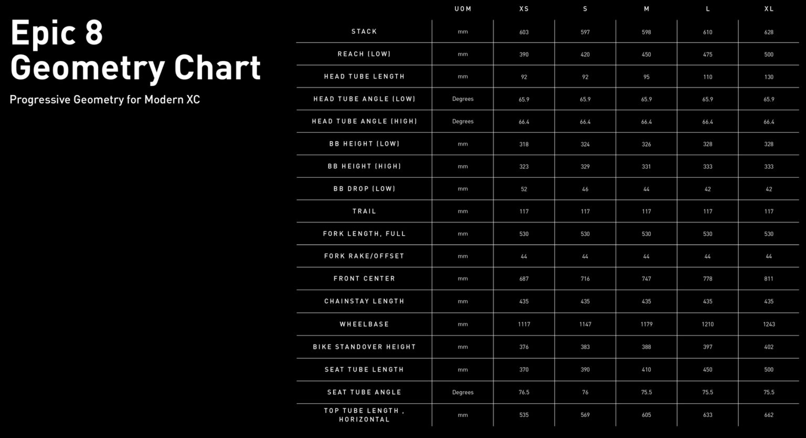Click the Progressive Geometry for Modern XC subtitle
This screenshot has width=806, height=438.
pos(105,100)
